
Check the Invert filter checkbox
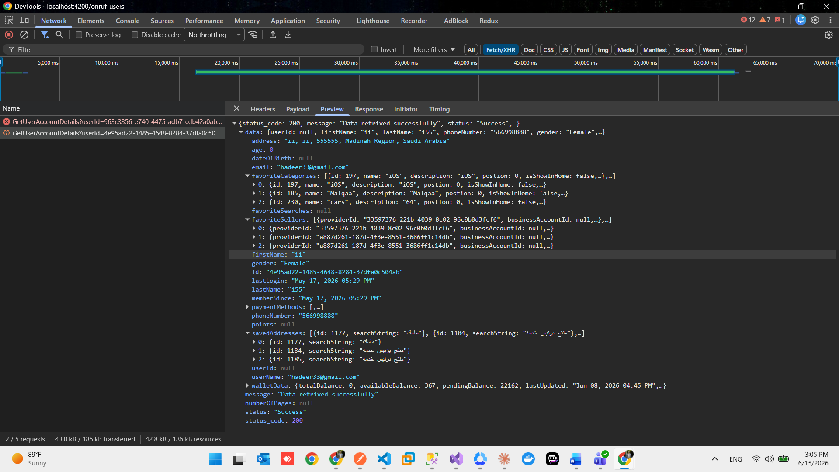(374, 49)
